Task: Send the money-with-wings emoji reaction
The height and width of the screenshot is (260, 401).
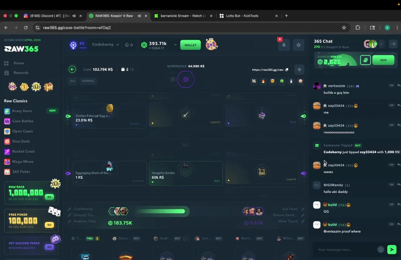Action: click(x=254, y=81)
